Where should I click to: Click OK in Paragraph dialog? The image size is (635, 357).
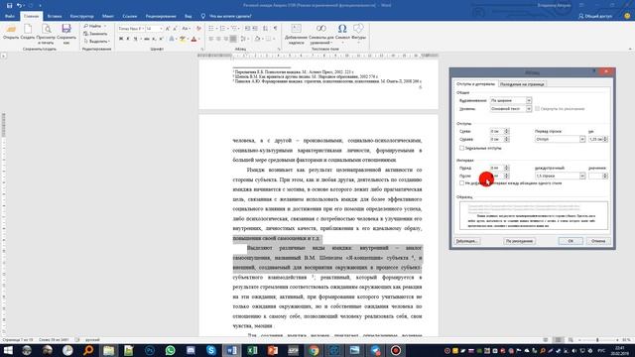click(x=571, y=241)
